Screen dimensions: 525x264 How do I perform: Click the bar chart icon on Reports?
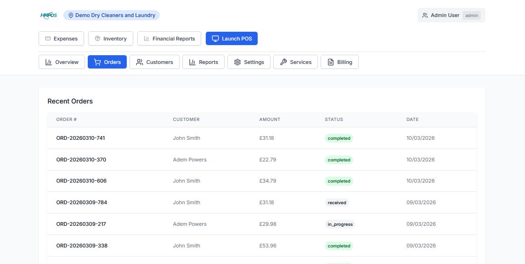coord(192,62)
